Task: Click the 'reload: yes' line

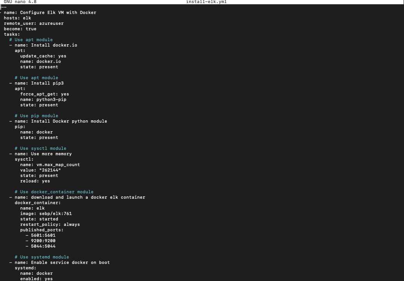Action: point(35,181)
